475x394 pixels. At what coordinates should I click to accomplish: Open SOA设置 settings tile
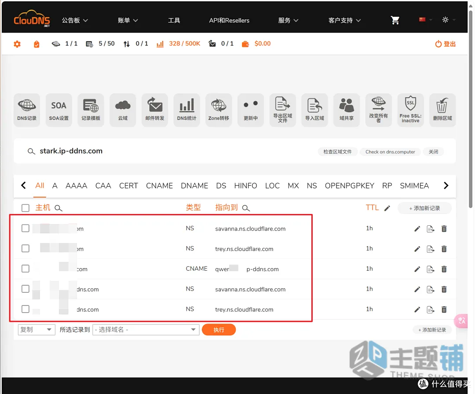point(59,110)
